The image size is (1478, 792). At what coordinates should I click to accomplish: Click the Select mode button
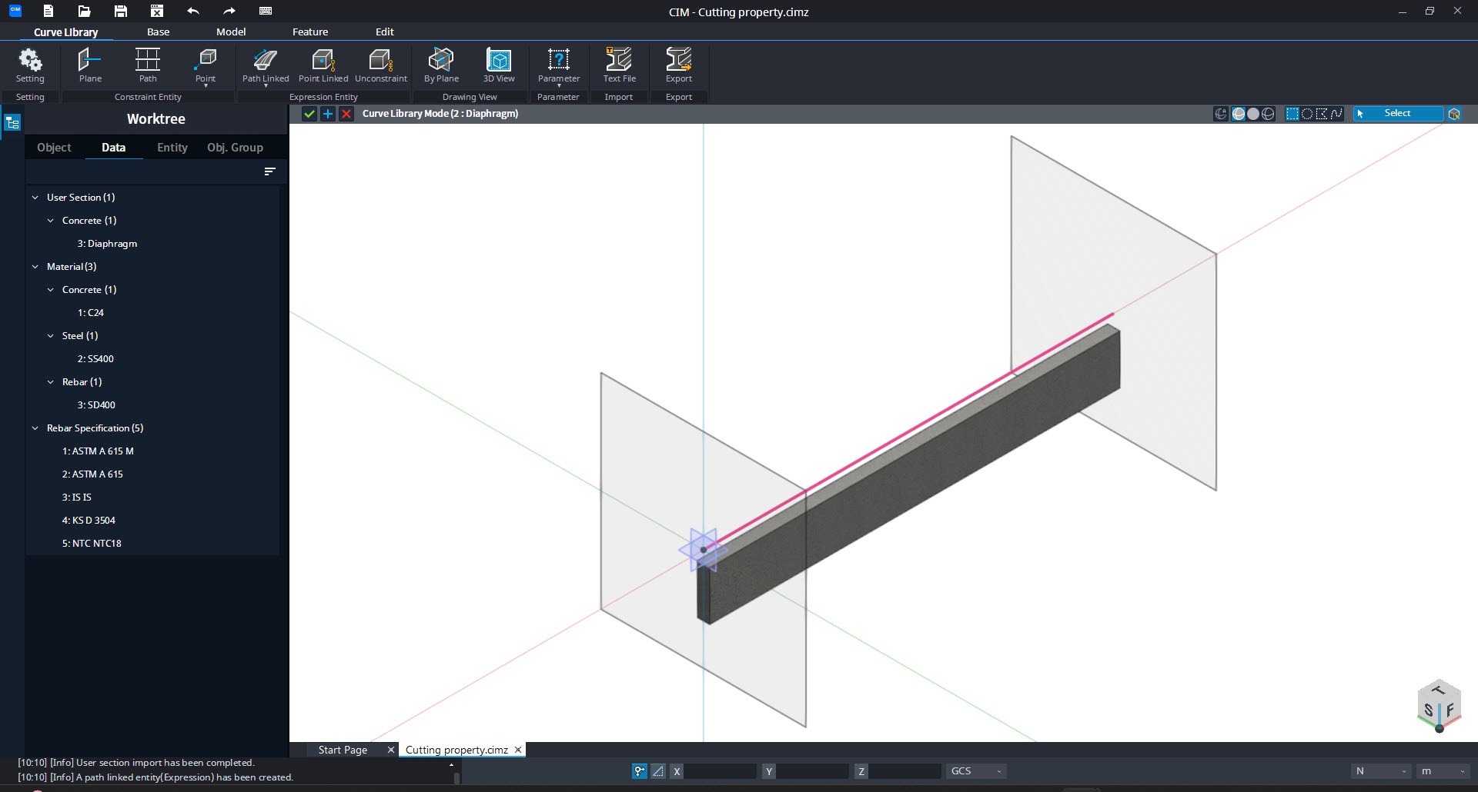tap(1398, 114)
